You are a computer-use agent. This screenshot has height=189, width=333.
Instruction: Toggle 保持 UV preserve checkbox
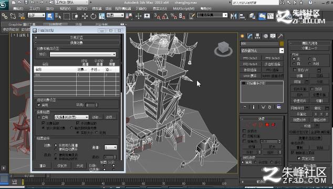coord(294,70)
